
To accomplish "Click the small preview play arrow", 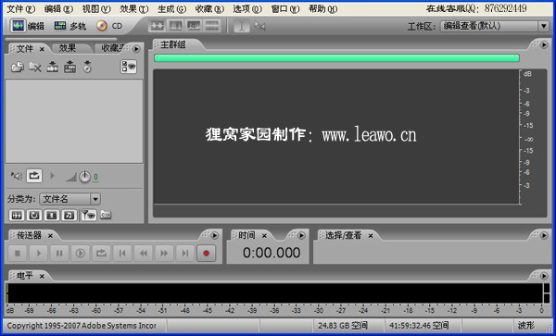I will coord(53,176).
